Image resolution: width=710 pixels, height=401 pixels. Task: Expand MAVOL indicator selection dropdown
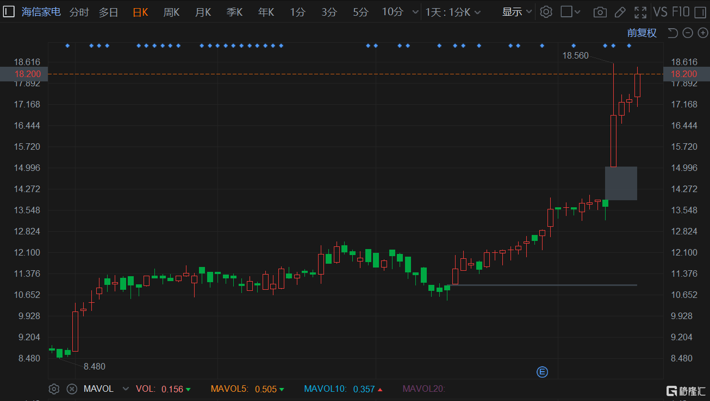pyautogui.click(x=126, y=389)
